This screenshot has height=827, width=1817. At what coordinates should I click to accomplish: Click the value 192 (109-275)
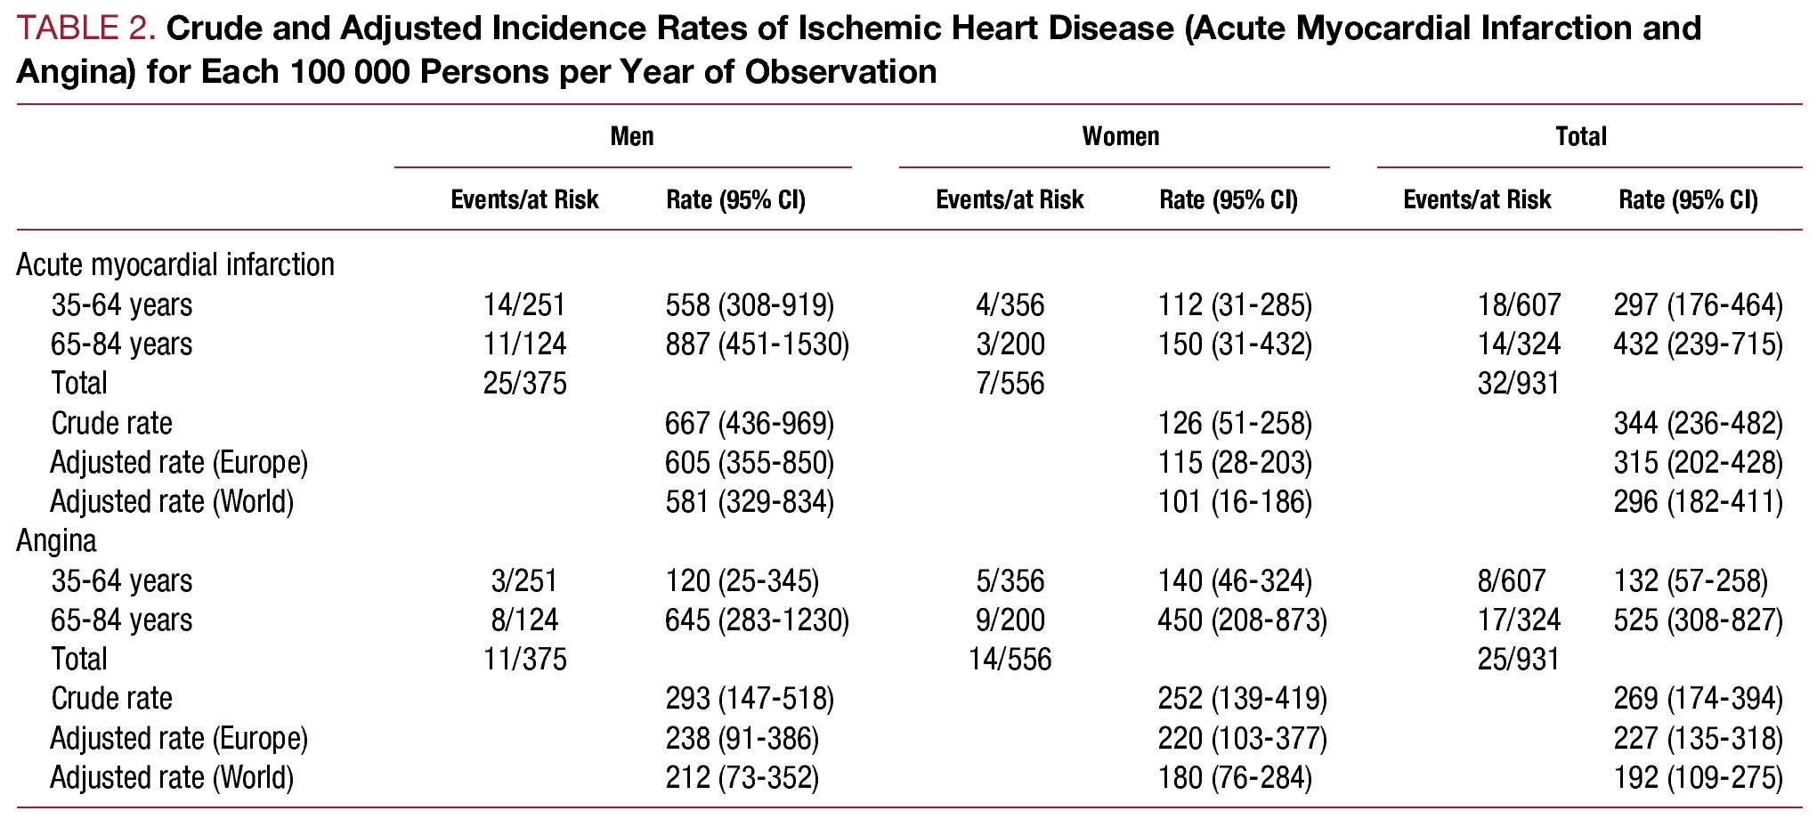pyautogui.click(x=1698, y=778)
